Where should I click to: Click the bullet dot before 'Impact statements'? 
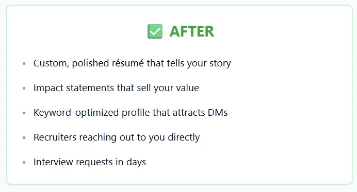pyautogui.click(x=24, y=89)
